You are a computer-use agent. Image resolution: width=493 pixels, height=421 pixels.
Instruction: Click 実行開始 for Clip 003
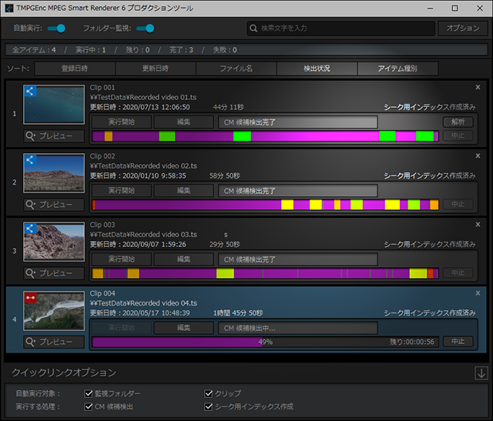click(x=122, y=259)
